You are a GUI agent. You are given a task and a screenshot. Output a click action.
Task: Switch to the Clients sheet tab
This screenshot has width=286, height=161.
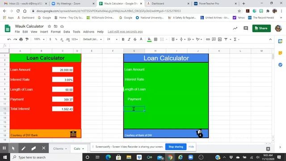[60, 148]
